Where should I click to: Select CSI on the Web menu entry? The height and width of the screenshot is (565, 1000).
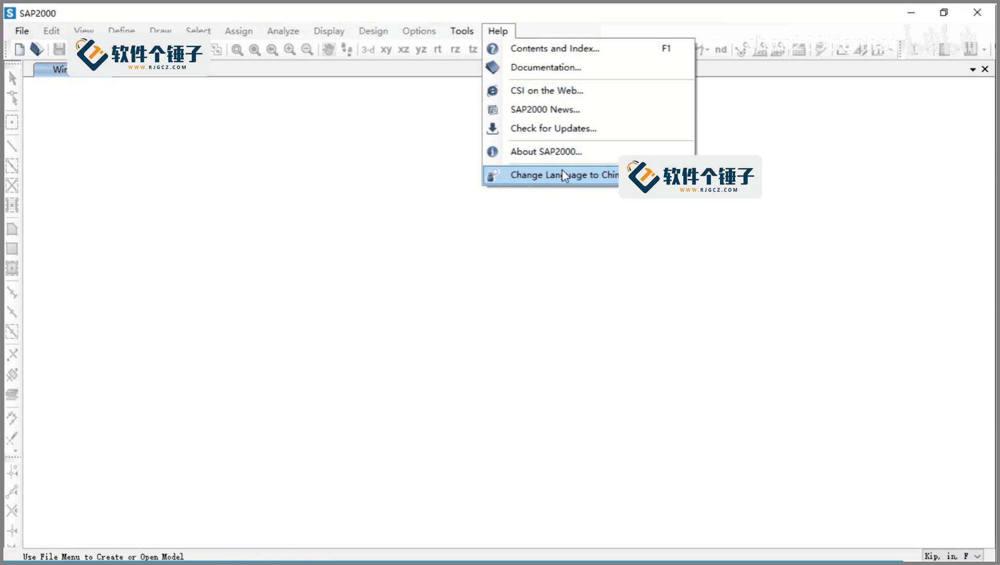pos(589,91)
